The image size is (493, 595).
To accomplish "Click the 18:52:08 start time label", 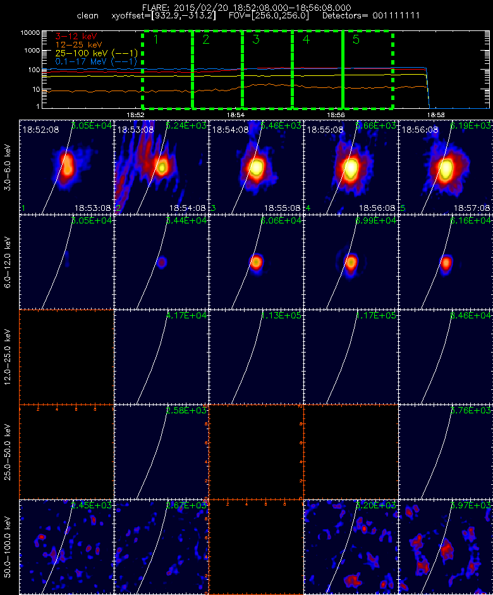I will pos(41,130).
